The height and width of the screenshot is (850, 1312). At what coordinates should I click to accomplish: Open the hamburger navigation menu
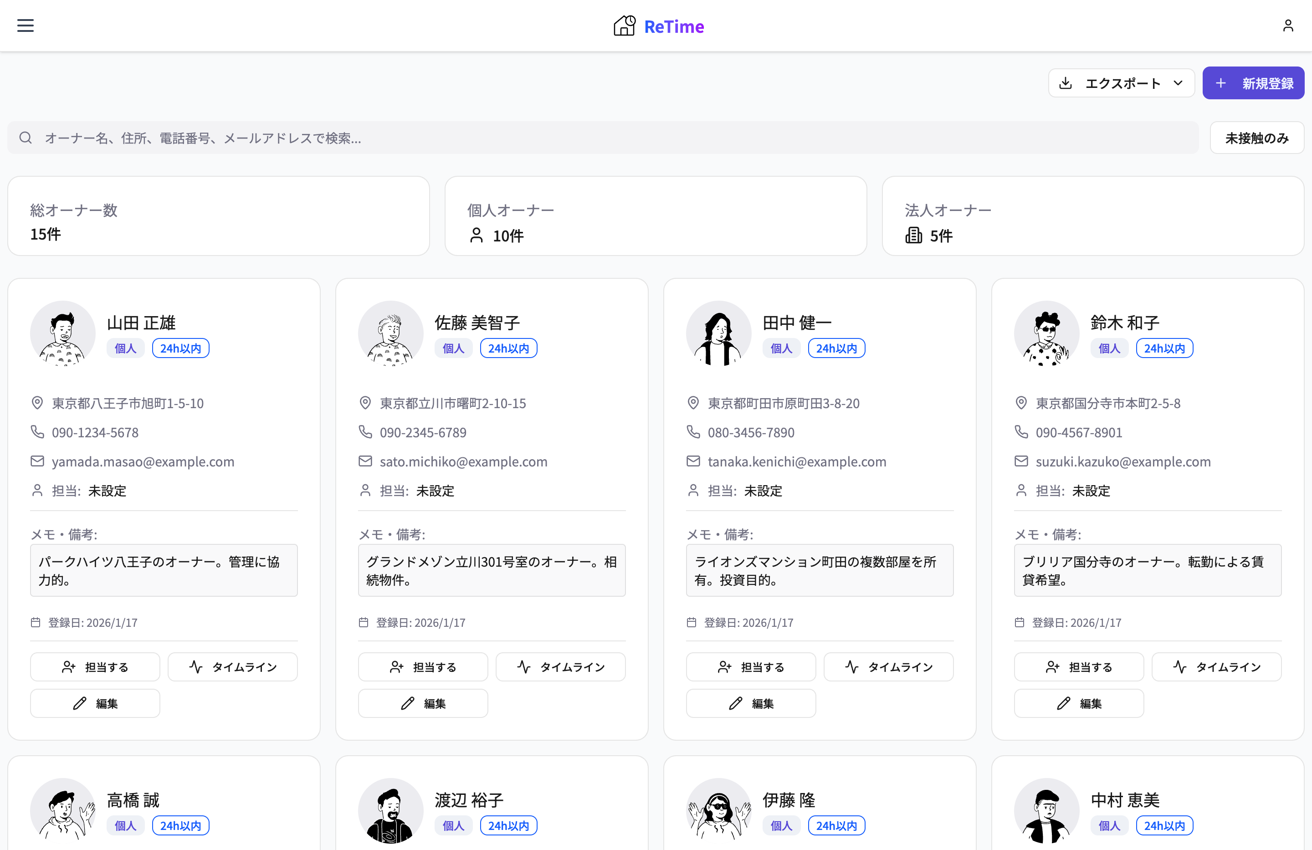click(25, 26)
